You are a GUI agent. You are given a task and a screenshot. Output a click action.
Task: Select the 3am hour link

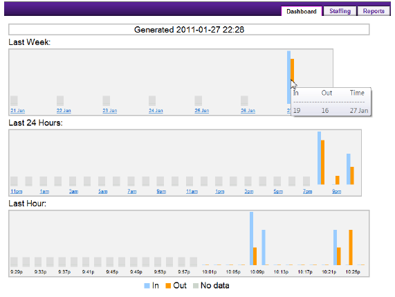pos(73,191)
